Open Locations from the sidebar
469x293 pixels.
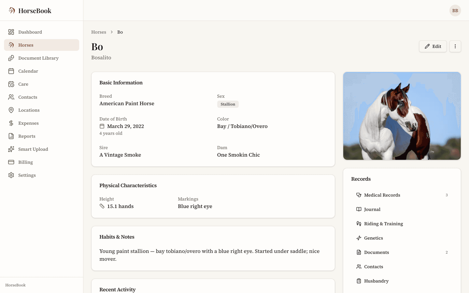click(42, 110)
